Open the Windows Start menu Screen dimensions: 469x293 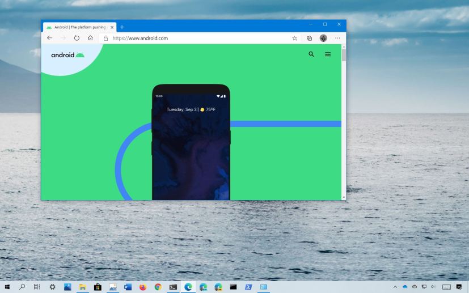(x=7, y=287)
